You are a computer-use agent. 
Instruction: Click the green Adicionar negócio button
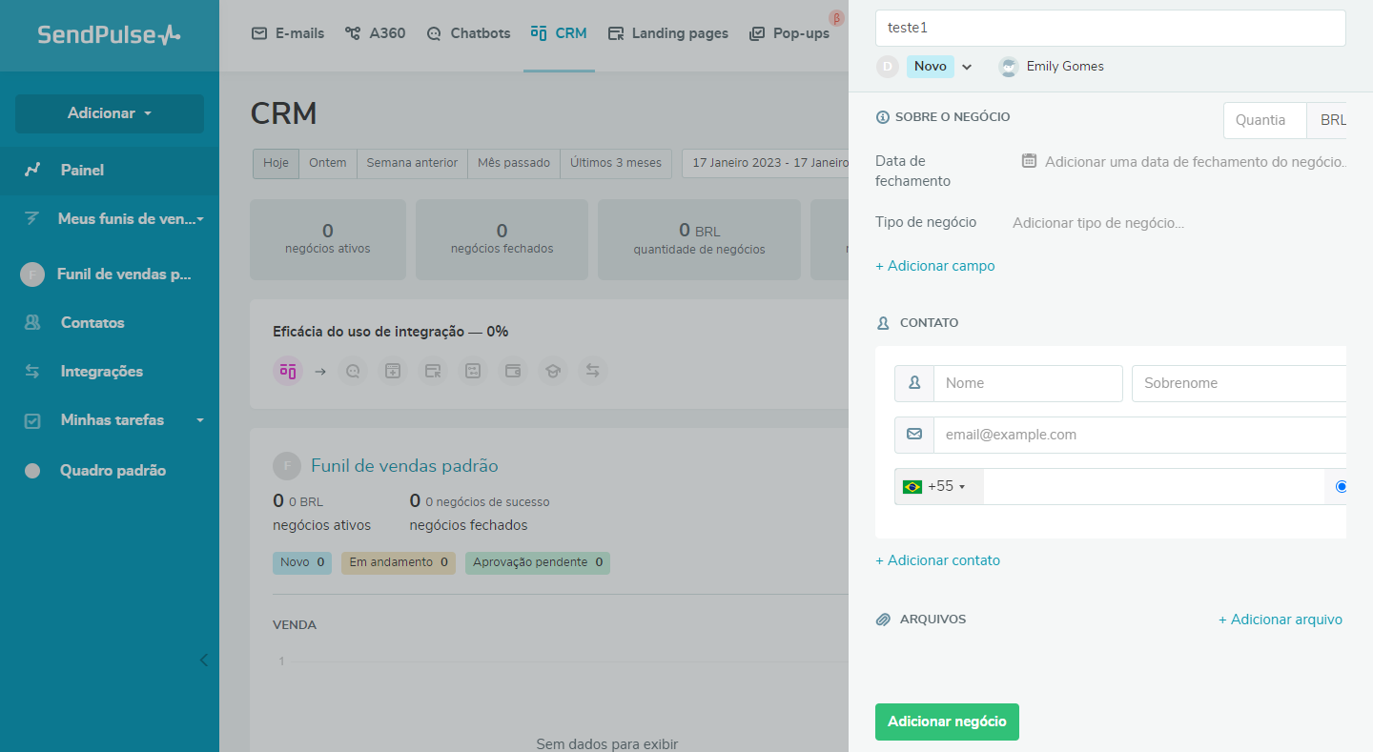click(x=947, y=722)
